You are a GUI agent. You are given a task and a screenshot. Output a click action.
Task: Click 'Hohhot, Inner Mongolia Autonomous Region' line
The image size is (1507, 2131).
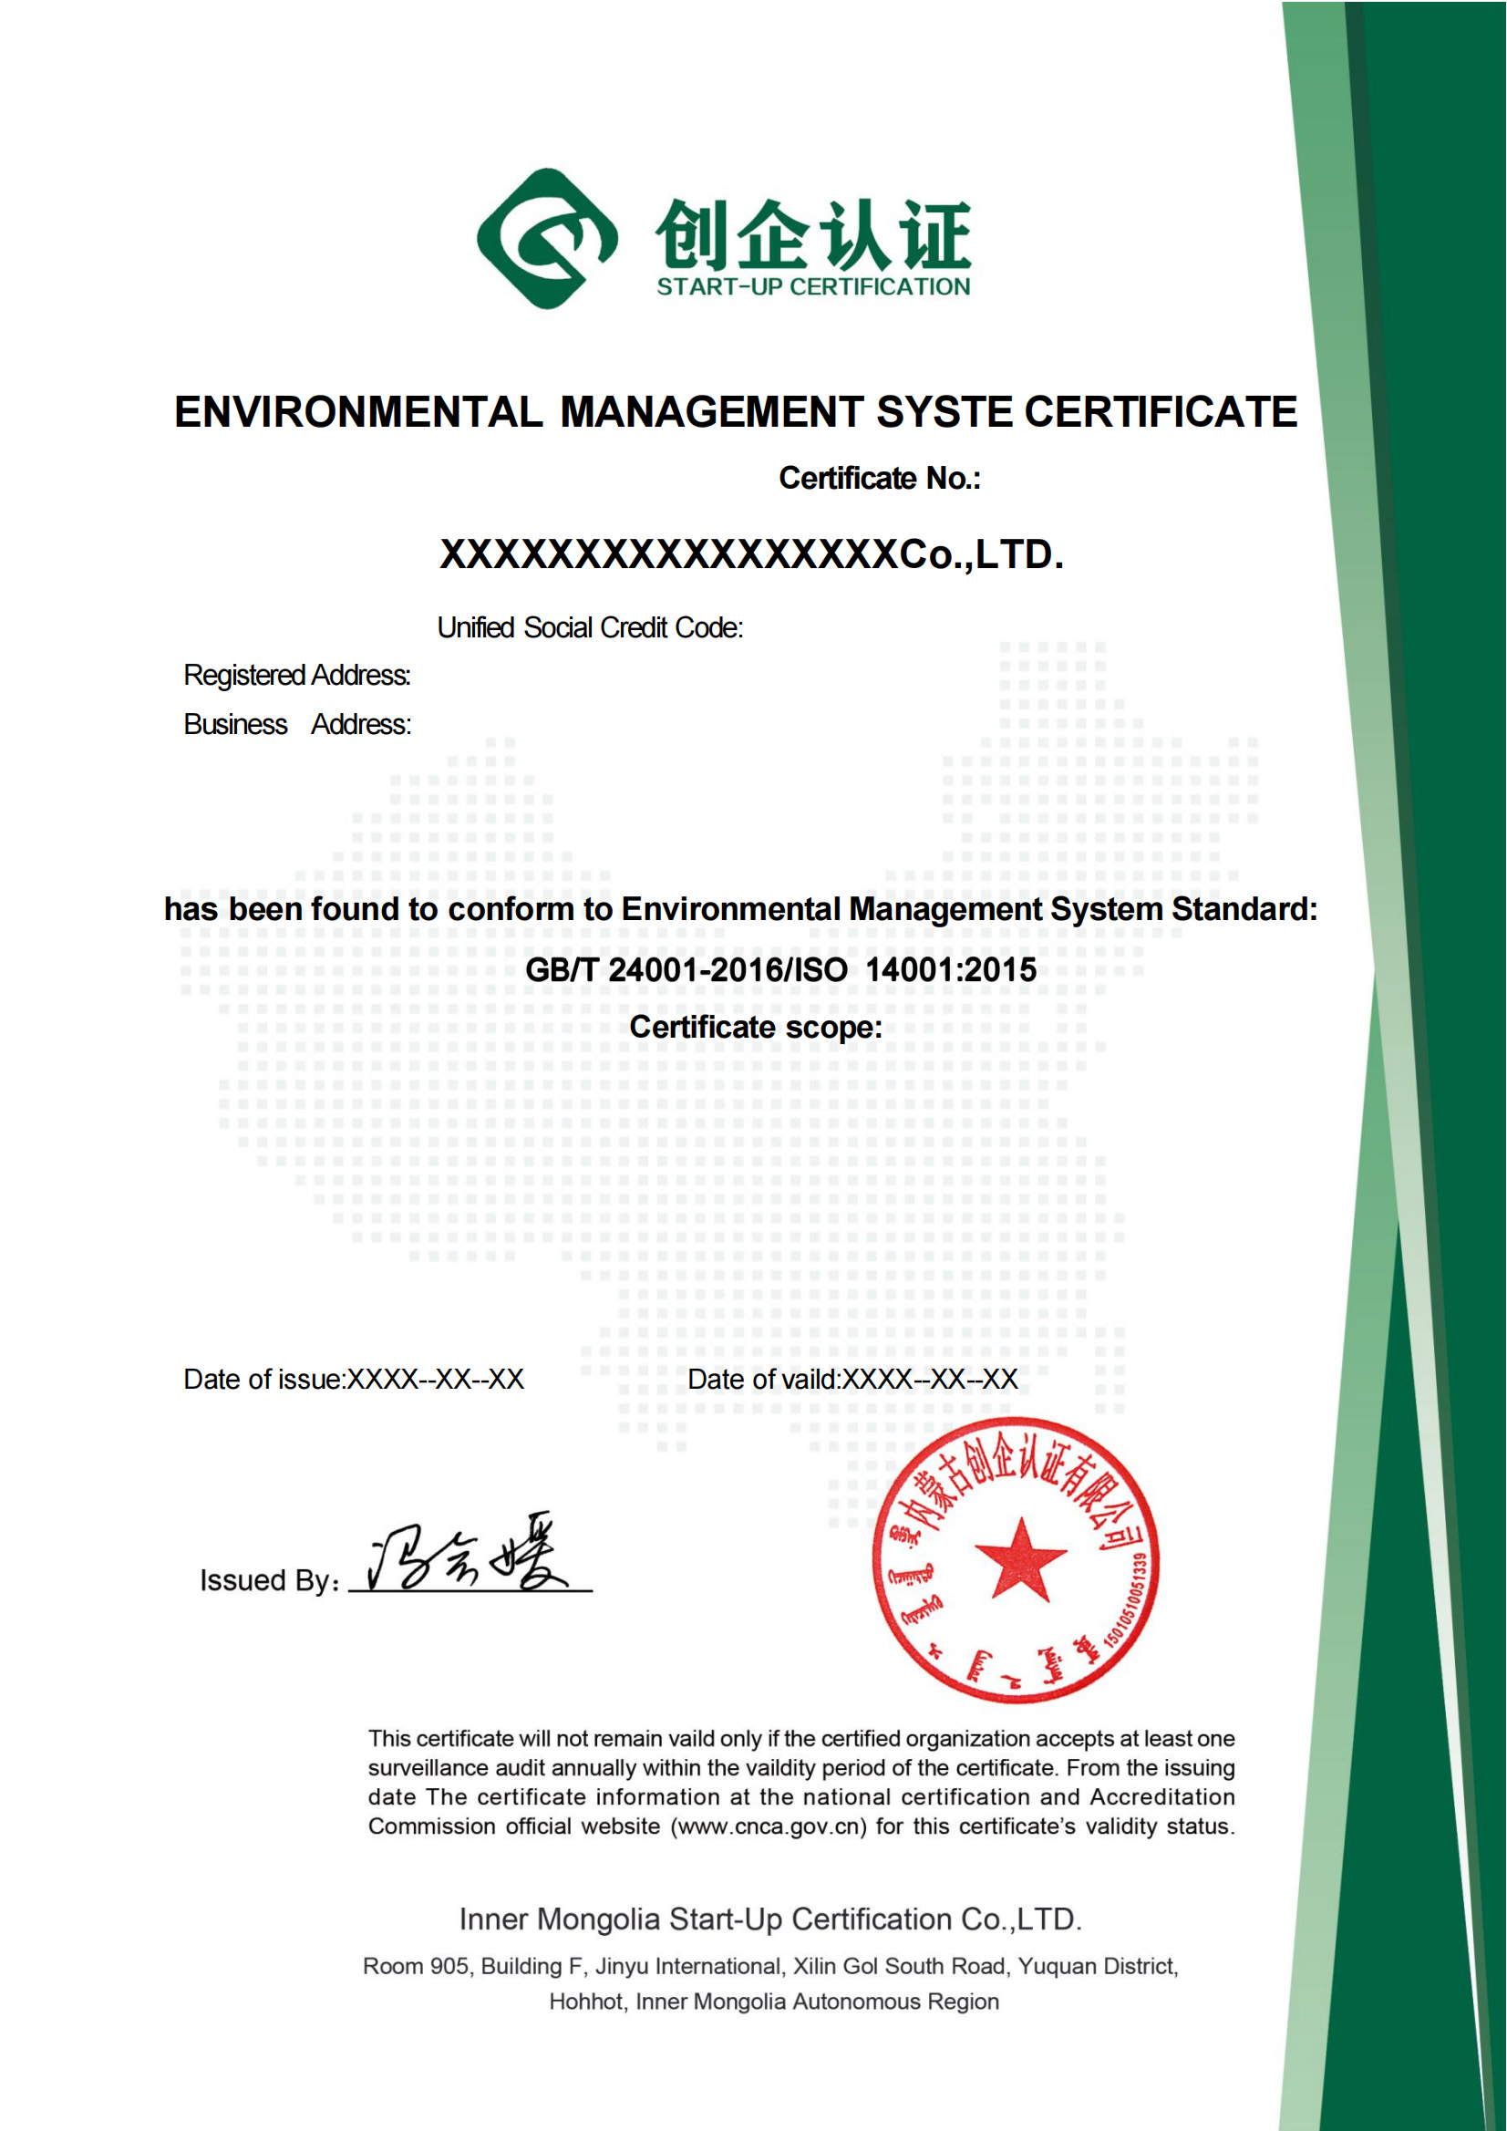click(x=775, y=2002)
